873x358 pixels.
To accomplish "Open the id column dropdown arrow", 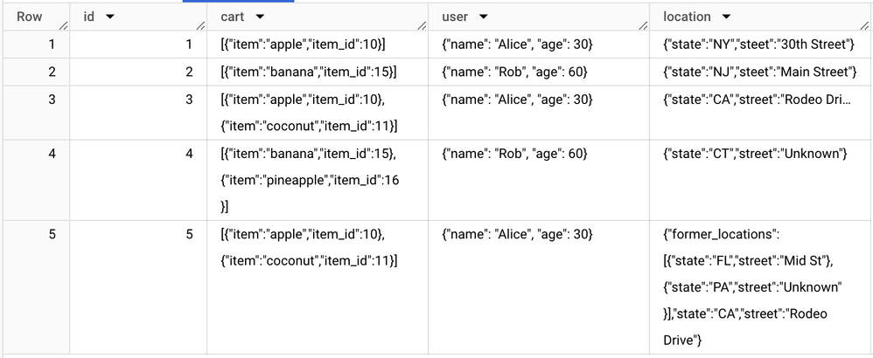I will tap(109, 17).
